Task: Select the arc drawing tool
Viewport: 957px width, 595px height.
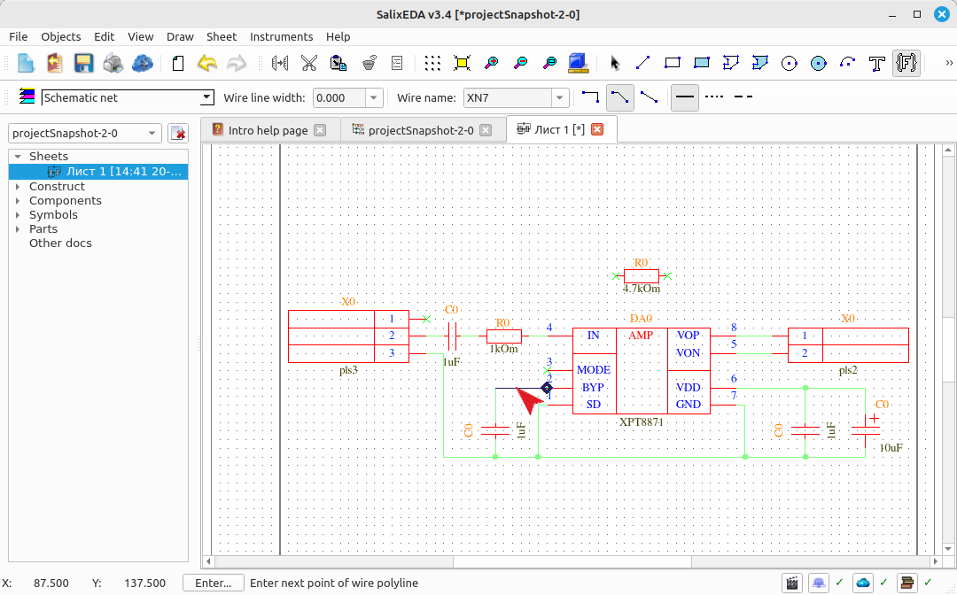Action: click(x=848, y=63)
